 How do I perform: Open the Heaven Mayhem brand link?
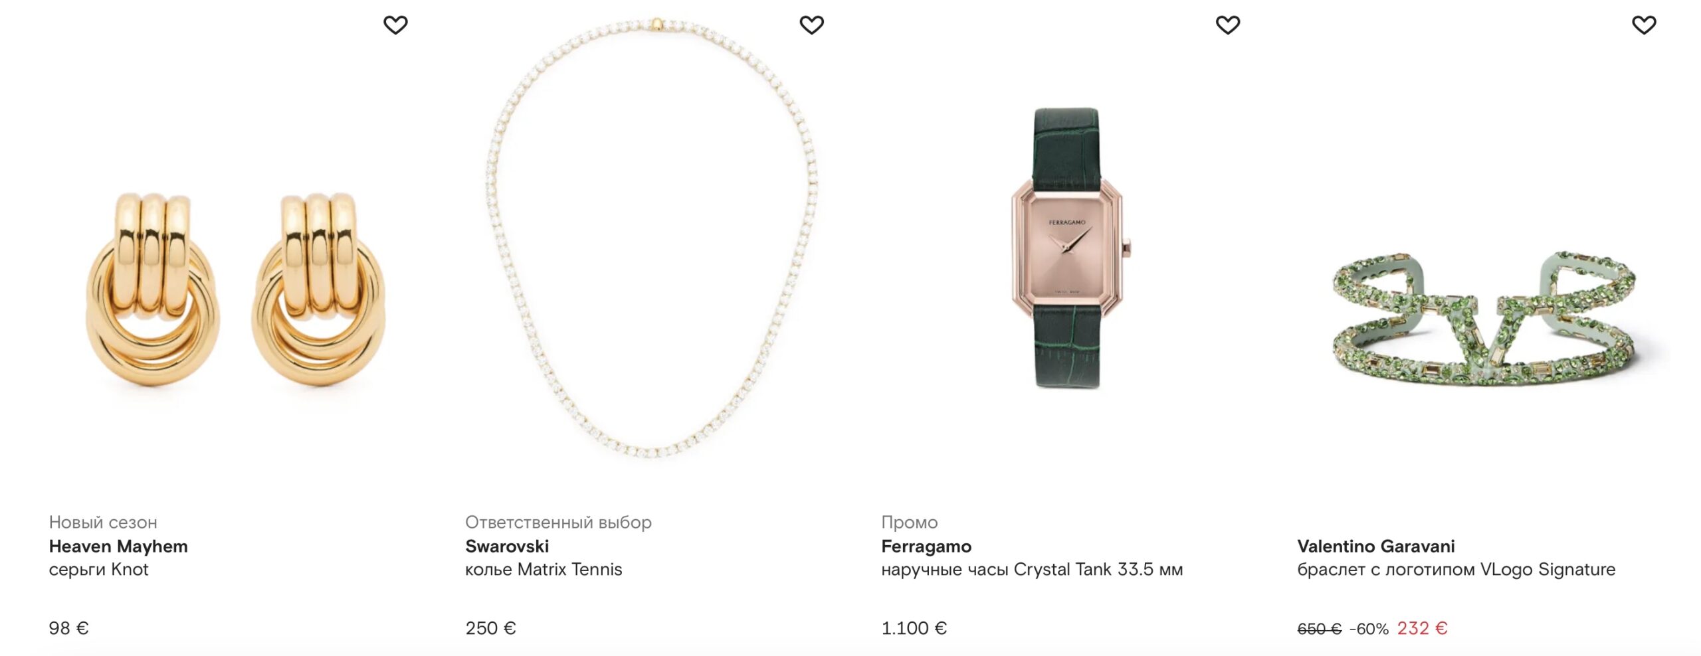118,546
